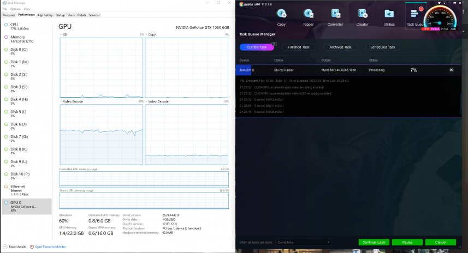
Task: Cancel the current ripping task
Action: (441, 242)
